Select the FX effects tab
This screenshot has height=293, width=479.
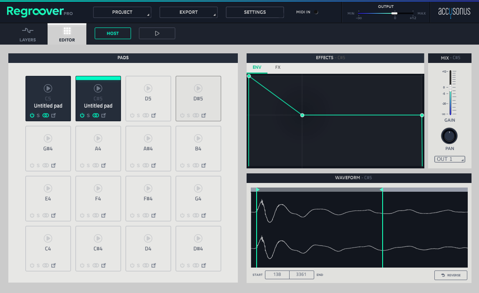click(x=278, y=68)
